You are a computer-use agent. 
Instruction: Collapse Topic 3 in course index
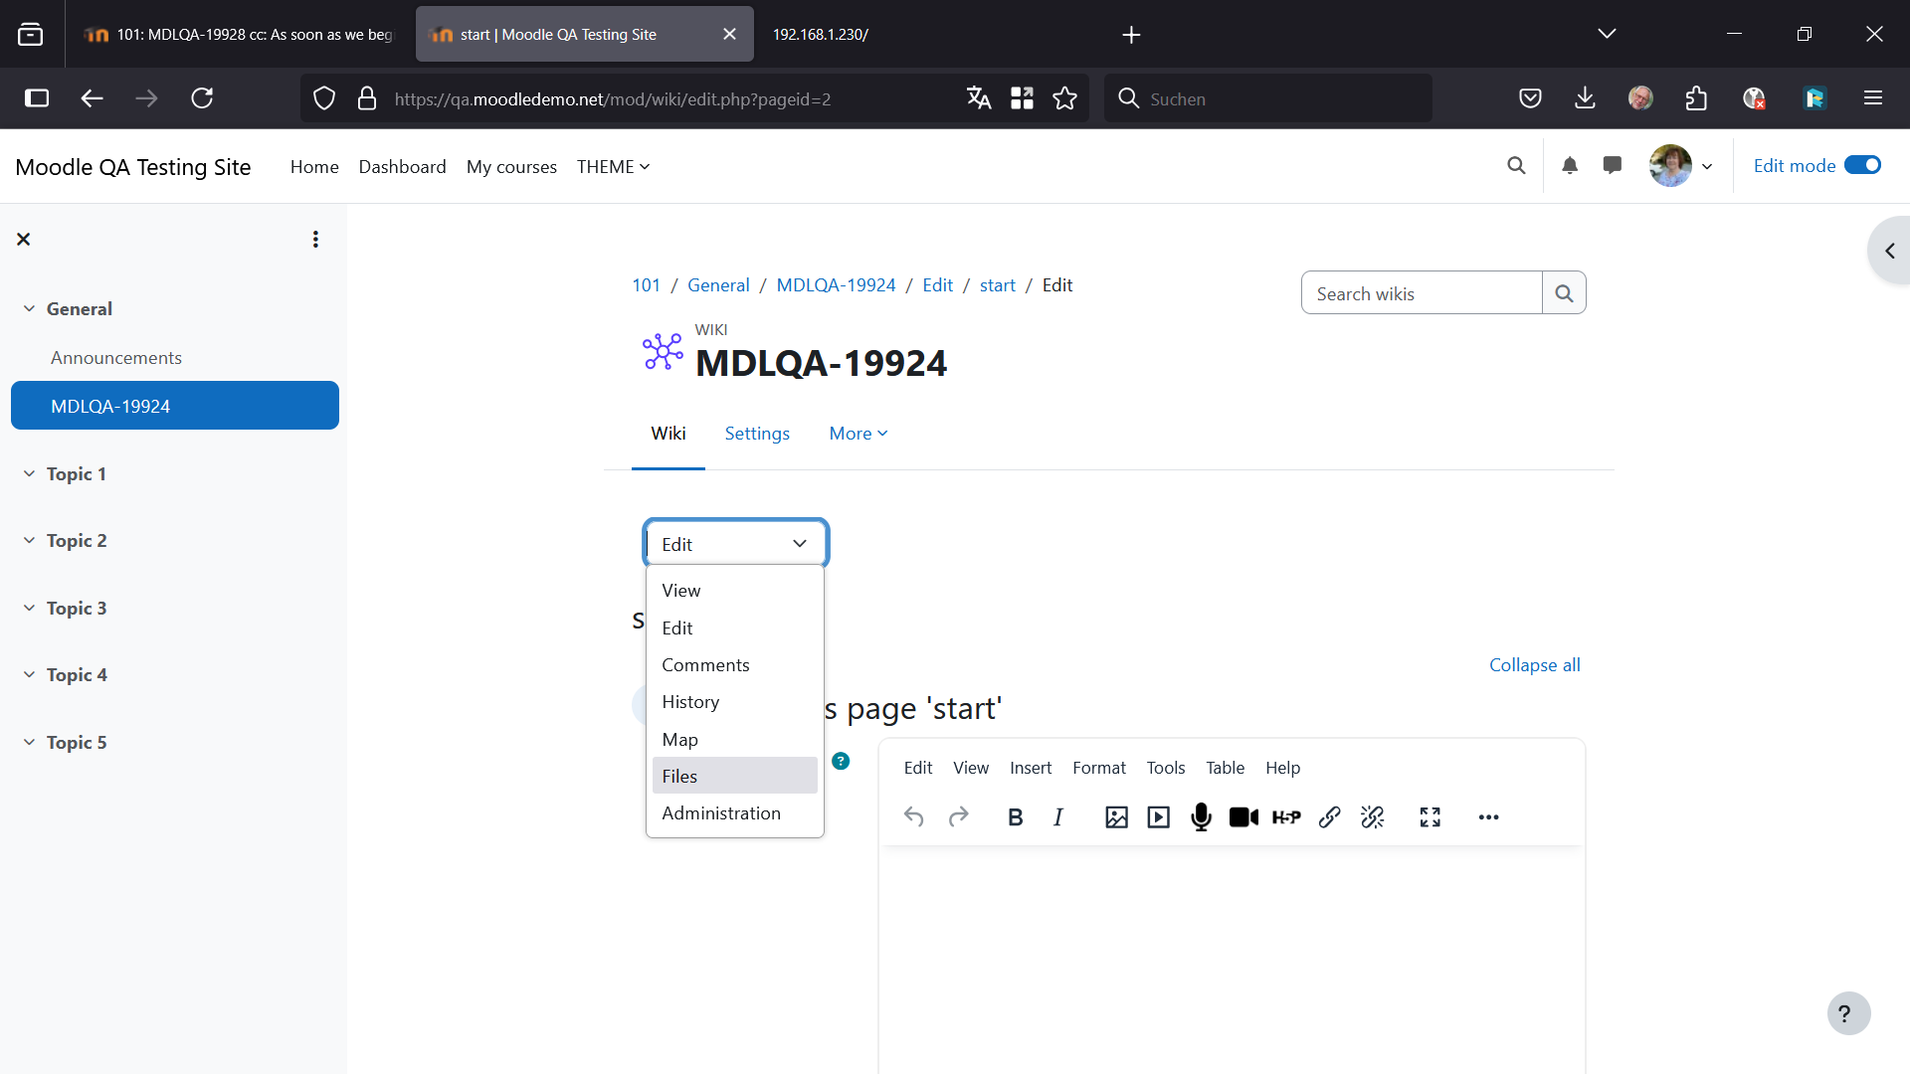29,609
